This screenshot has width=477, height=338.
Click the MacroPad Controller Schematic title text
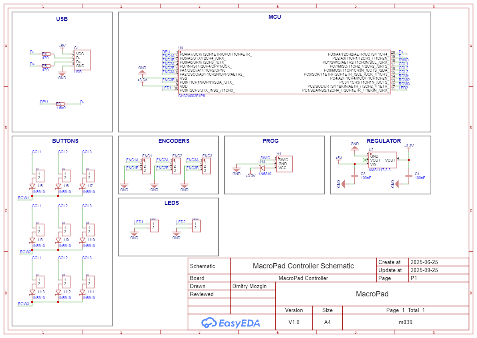tap(303, 266)
